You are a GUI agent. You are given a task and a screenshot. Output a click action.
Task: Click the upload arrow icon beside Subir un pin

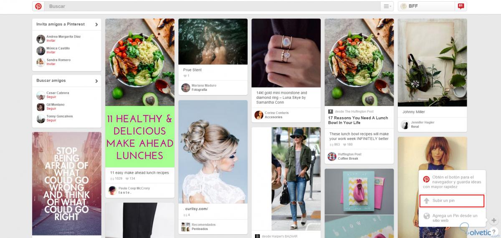click(426, 201)
